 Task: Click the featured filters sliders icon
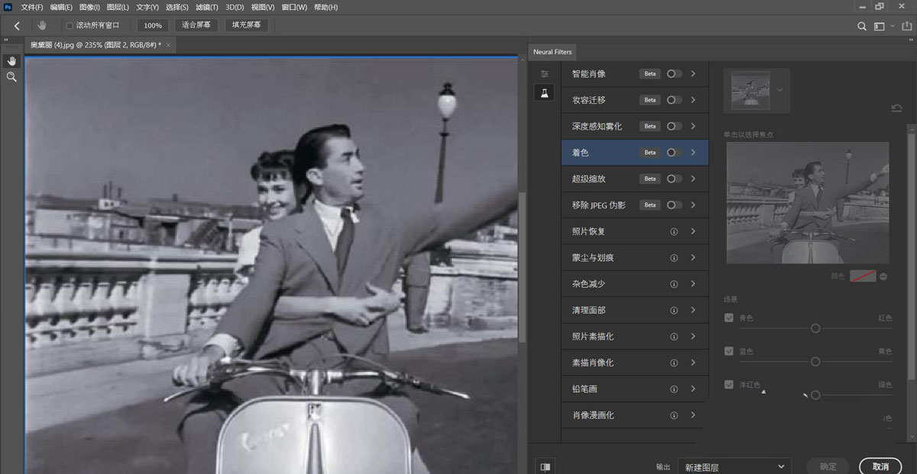pos(544,74)
